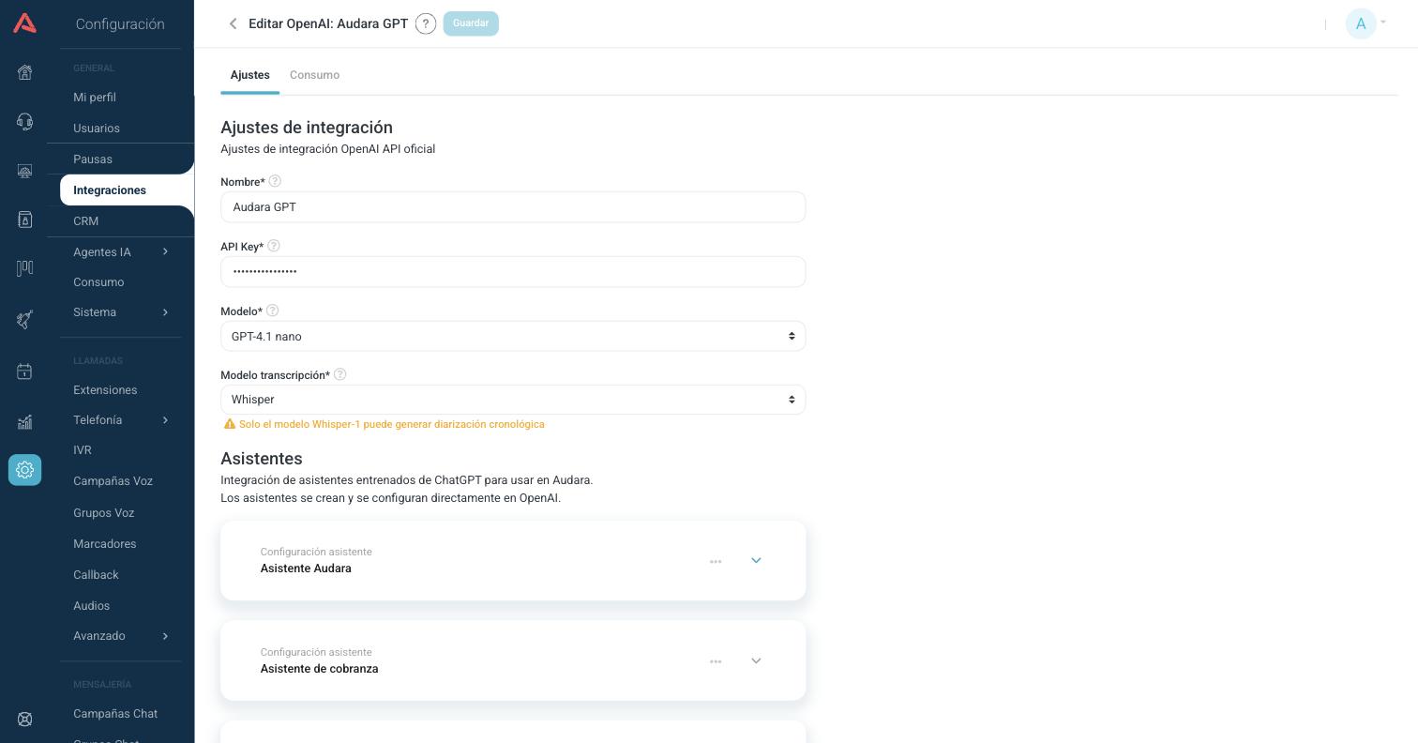Open Mi perfil in the sidebar
This screenshot has width=1418, height=743.
pyautogui.click(x=95, y=98)
